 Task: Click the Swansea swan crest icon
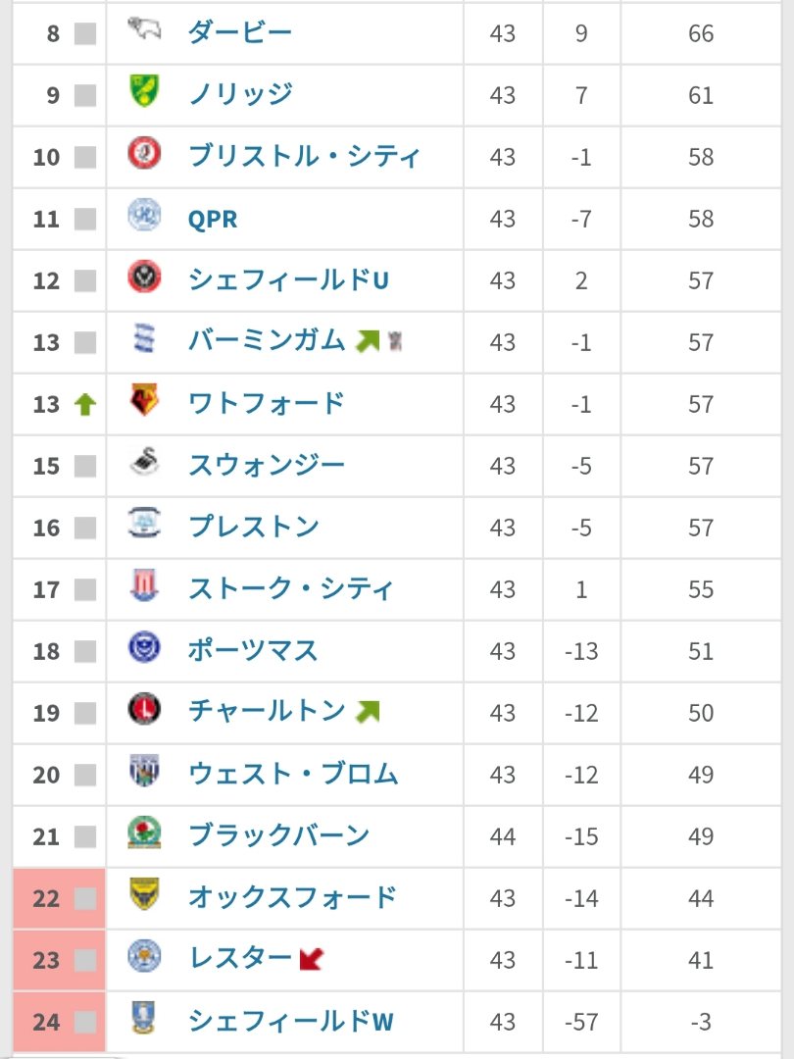144,464
